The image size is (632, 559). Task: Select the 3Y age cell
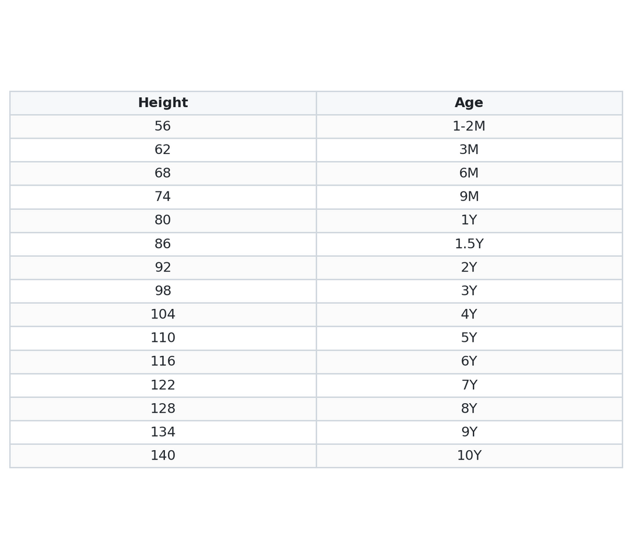coord(469,291)
